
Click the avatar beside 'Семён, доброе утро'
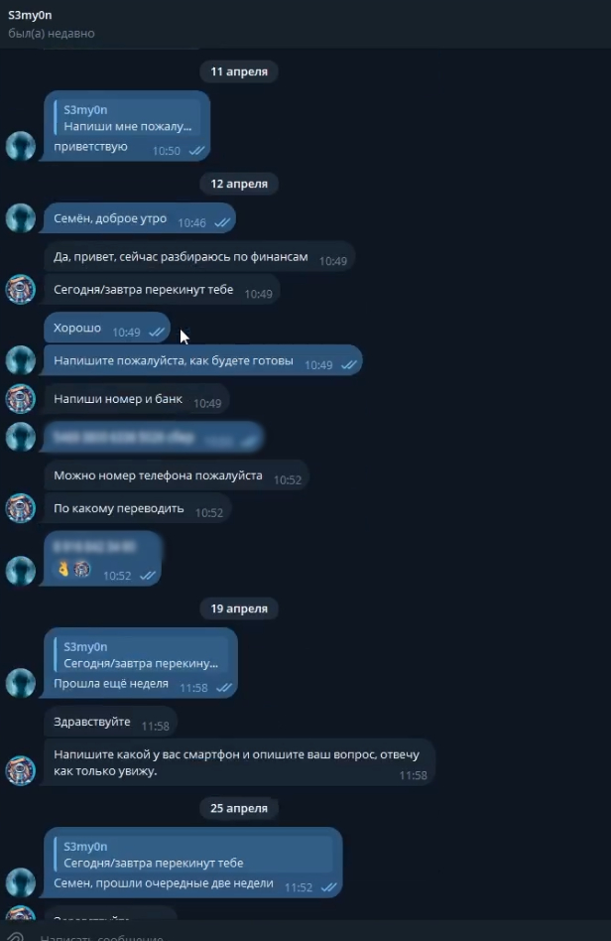[21, 217]
